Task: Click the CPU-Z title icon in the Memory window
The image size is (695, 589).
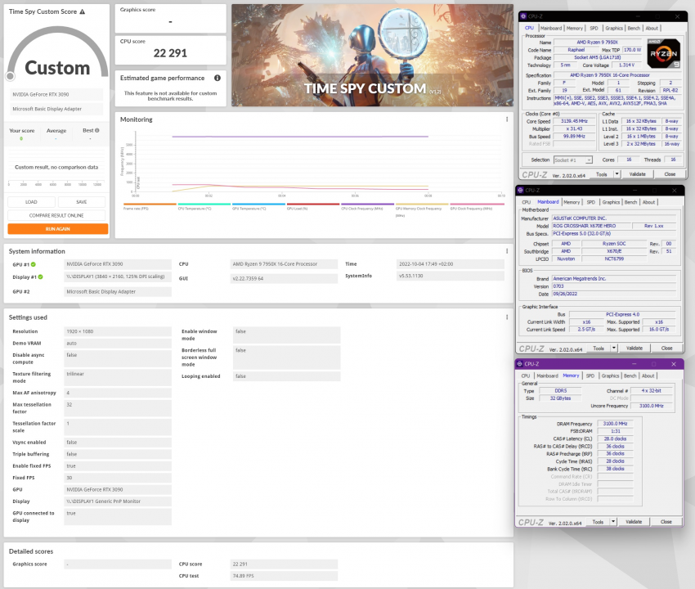Action: coord(520,364)
